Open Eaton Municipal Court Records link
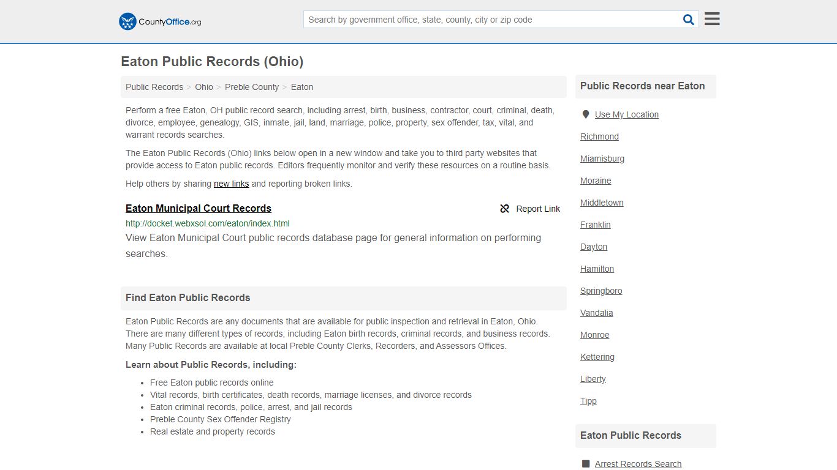The height and width of the screenshot is (470, 837). [x=199, y=208]
